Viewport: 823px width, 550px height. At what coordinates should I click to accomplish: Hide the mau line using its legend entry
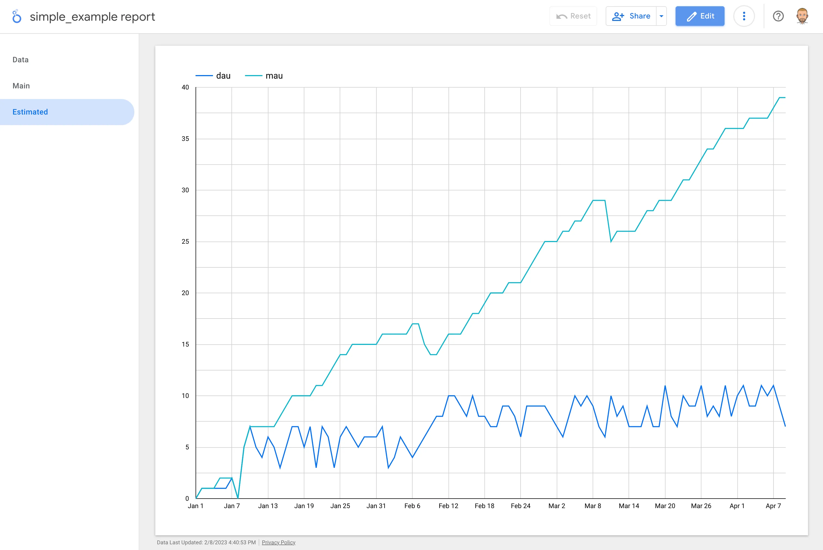coord(274,75)
